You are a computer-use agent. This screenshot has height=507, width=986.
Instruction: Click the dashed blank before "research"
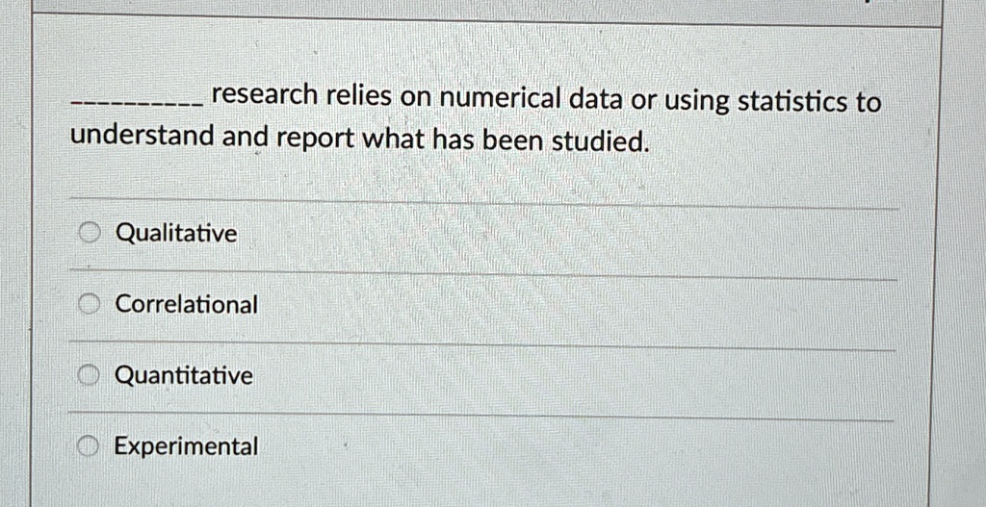pyautogui.click(x=137, y=102)
